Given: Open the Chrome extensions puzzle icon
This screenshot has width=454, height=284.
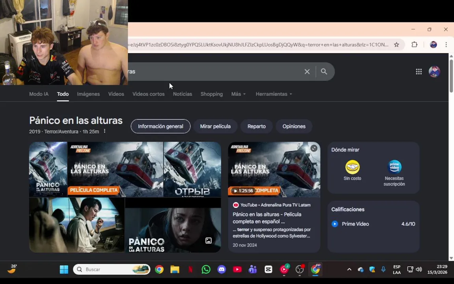Looking at the screenshot, I should pyautogui.click(x=414, y=45).
